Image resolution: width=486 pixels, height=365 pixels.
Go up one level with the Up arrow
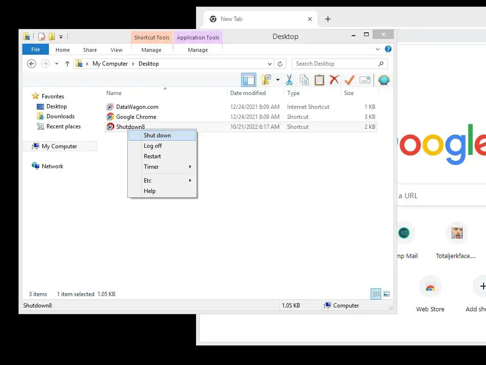click(x=67, y=64)
